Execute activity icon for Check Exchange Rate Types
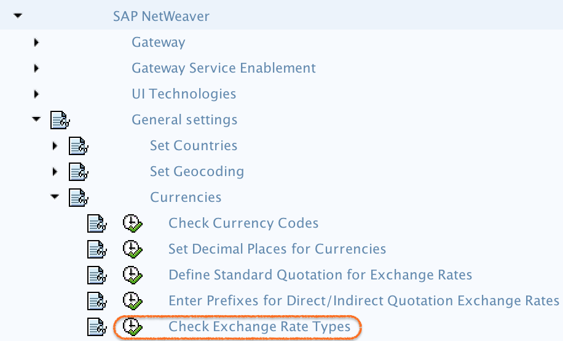This screenshot has height=341, width=563. [x=133, y=327]
